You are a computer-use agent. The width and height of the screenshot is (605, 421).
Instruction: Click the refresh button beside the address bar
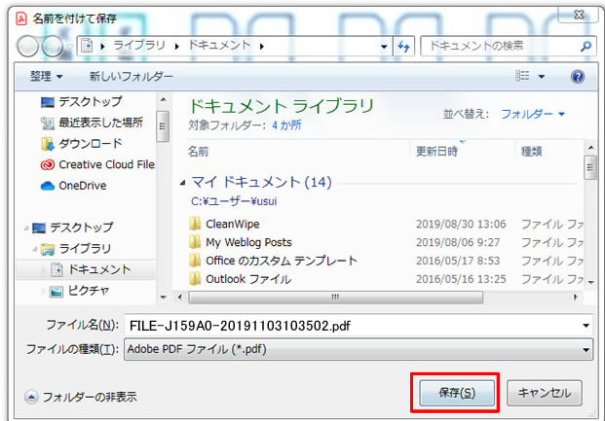(403, 47)
